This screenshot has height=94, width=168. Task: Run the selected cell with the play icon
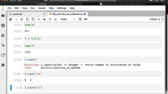click(x=39, y=19)
